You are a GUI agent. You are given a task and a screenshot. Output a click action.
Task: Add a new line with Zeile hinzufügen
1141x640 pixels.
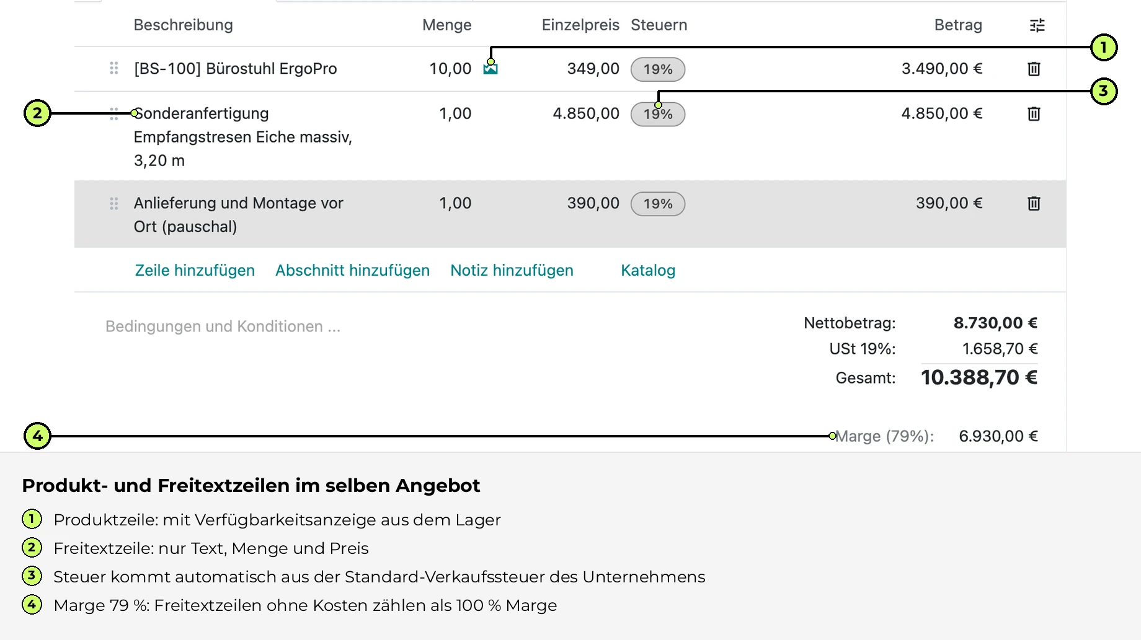(x=195, y=270)
